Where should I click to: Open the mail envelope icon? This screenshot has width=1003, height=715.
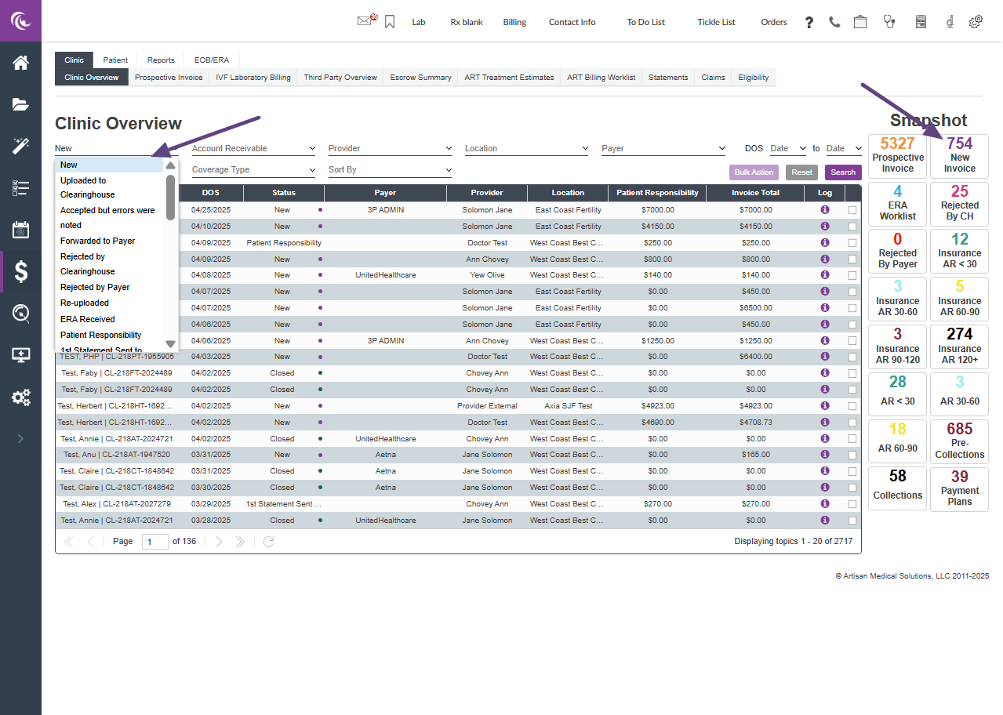365,22
